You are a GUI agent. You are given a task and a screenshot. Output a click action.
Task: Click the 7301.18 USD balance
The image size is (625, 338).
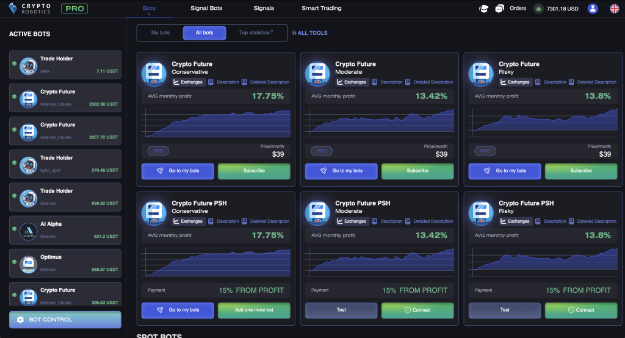pyautogui.click(x=562, y=9)
